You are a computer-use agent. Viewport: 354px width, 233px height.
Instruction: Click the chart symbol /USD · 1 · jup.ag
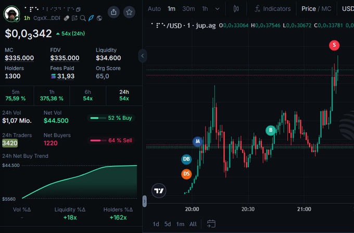click(x=183, y=25)
